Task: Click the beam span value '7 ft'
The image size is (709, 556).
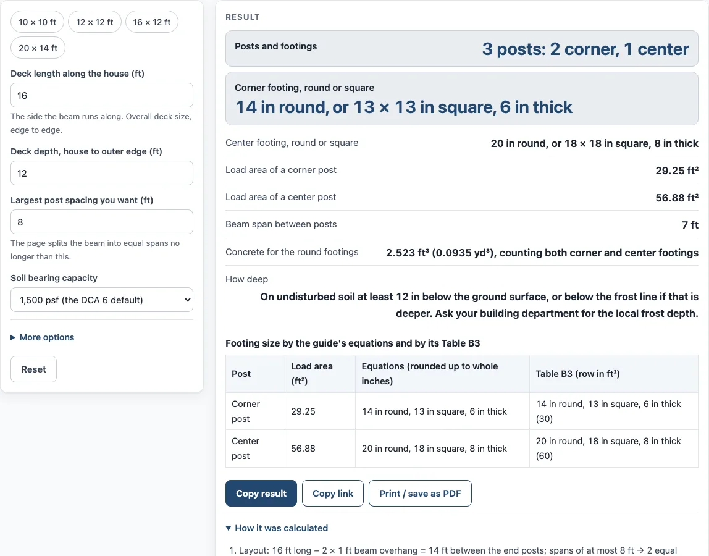Action: 690,225
